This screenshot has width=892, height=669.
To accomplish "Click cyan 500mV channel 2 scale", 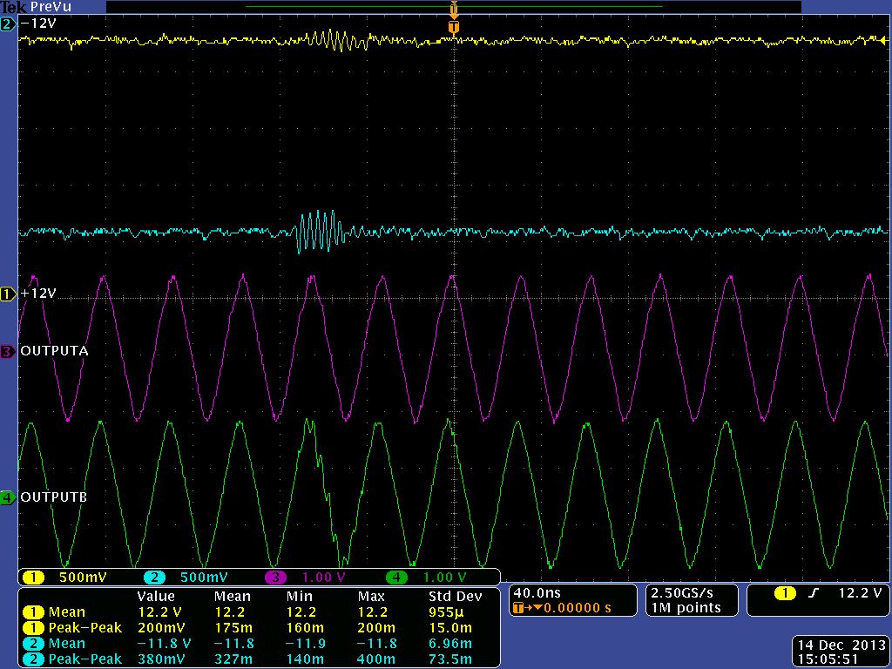I will point(204,578).
